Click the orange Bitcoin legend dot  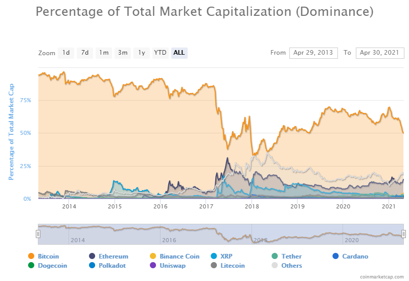[x=31, y=256]
